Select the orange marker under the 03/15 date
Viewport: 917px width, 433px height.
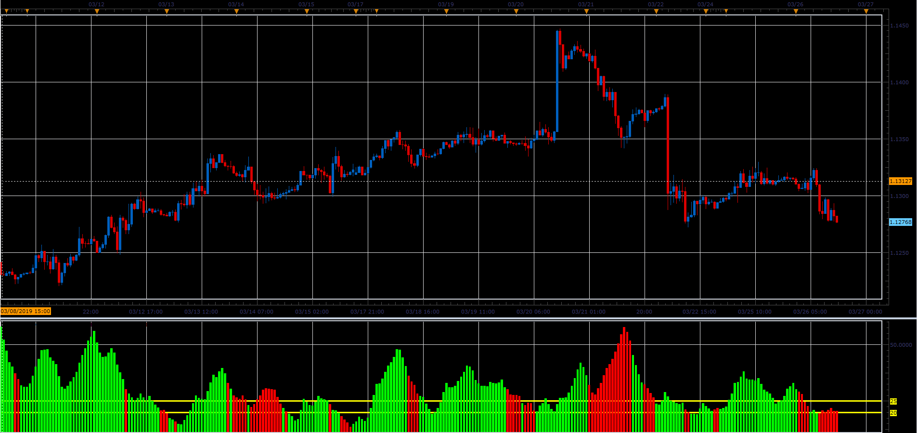click(307, 12)
